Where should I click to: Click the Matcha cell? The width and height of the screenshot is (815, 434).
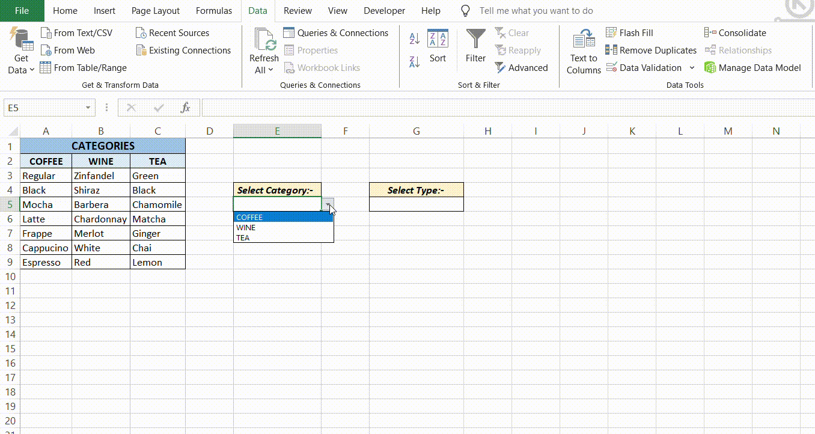coord(157,219)
